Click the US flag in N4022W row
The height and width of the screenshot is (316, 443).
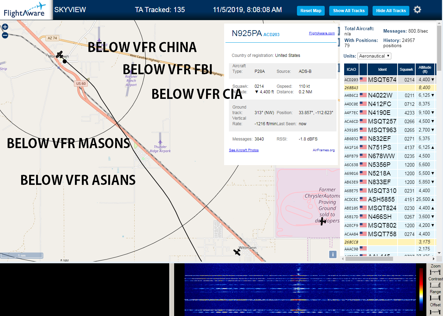[363, 95]
